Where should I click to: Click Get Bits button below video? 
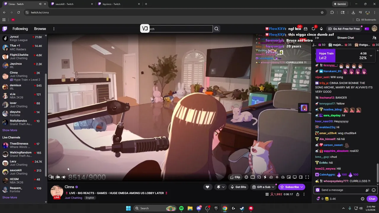238,187
